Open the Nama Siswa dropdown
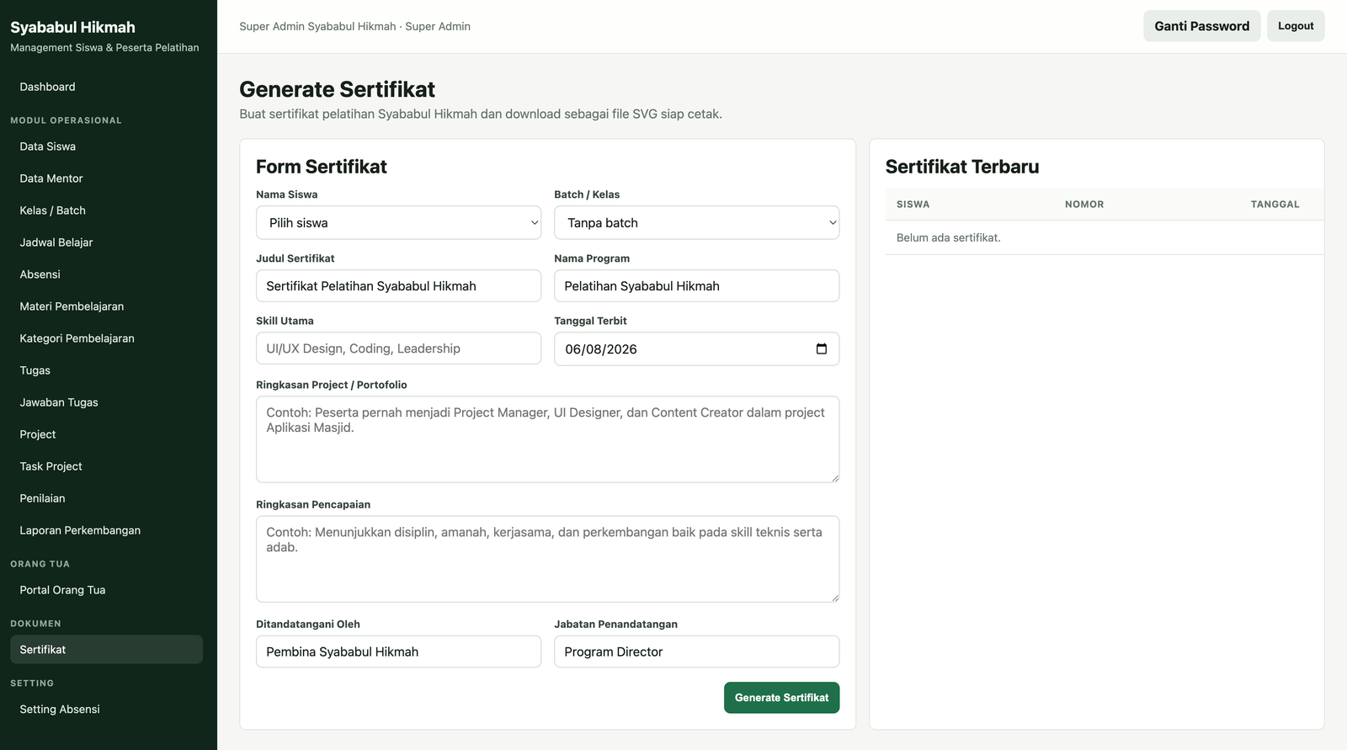Screen dimensions: 1347x750 (398, 222)
